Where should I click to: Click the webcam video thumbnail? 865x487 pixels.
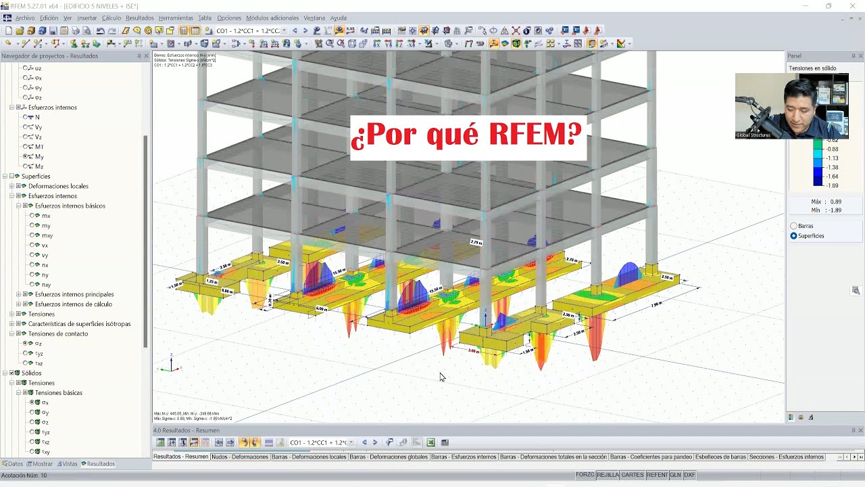pyautogui.click(x=791, y=106)
